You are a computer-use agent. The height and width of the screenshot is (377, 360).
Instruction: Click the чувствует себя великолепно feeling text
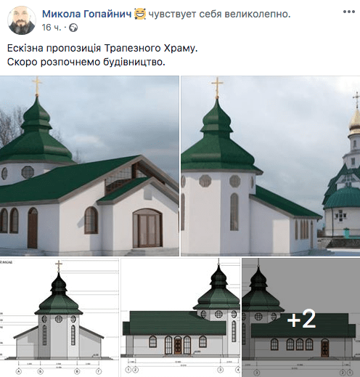coord(219,14)
